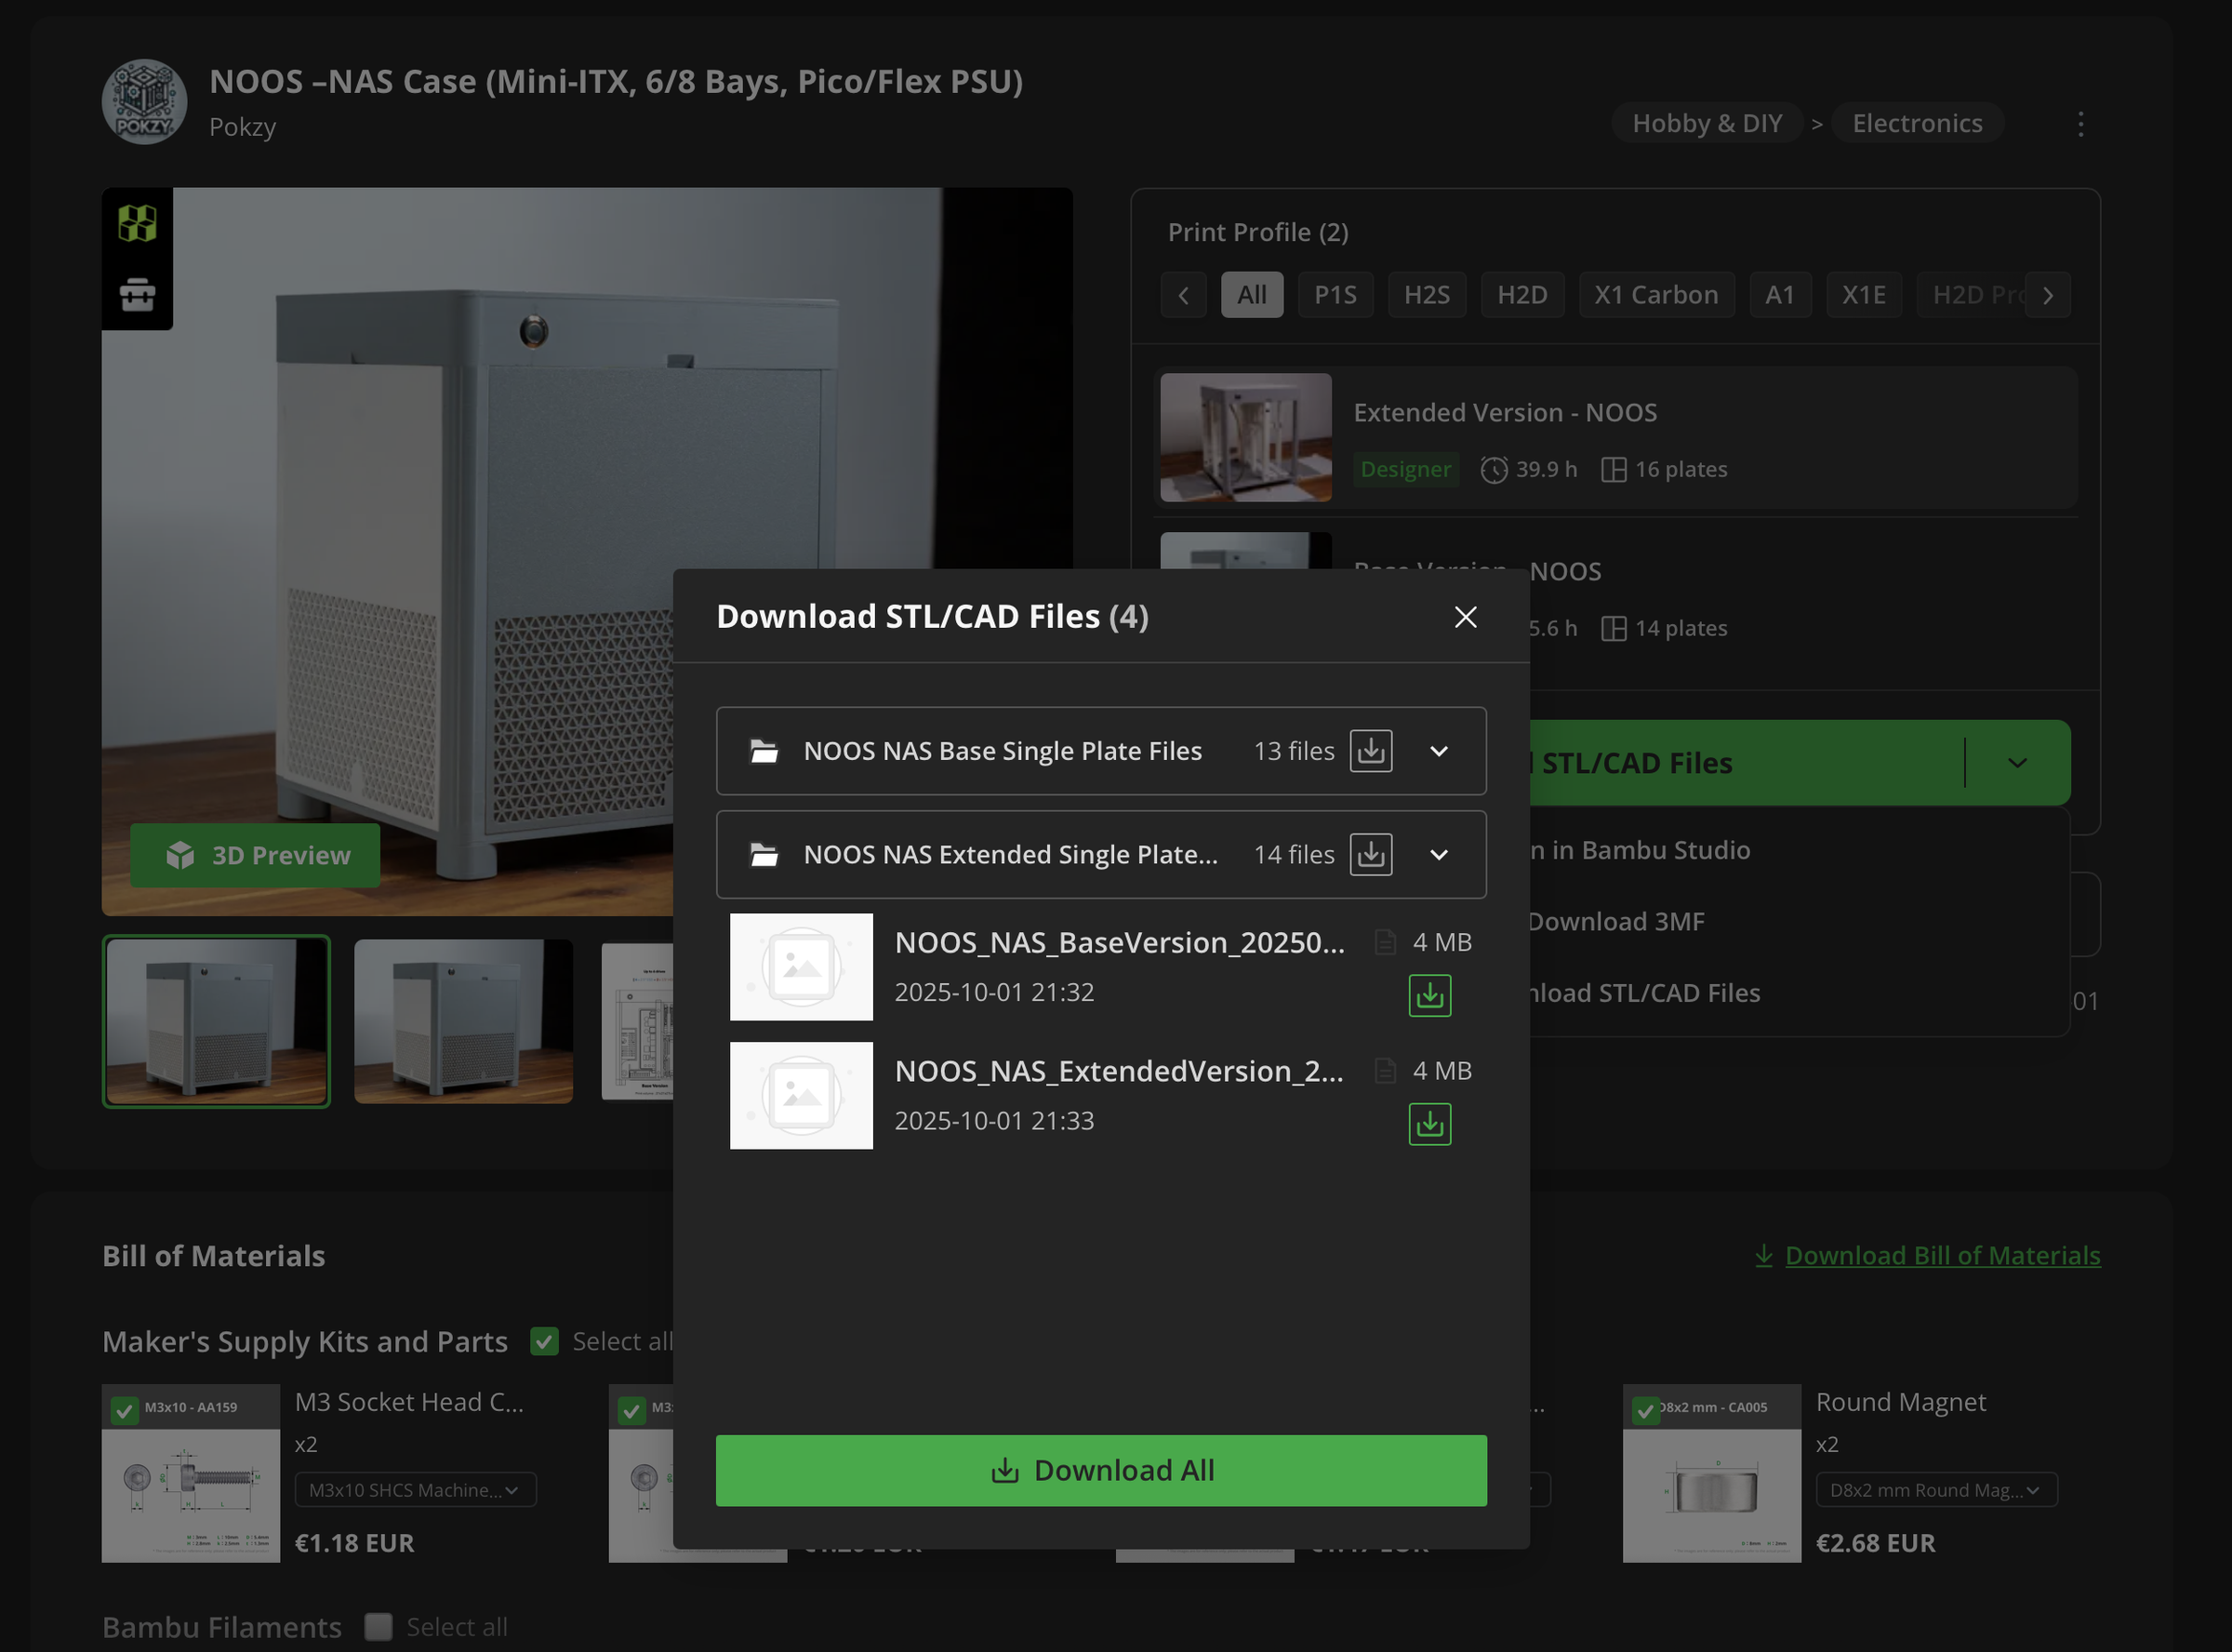Click the M3 Socket Head C... product title
The height and width of the screenshot is (1652, 2232).
pos(409,1402)
